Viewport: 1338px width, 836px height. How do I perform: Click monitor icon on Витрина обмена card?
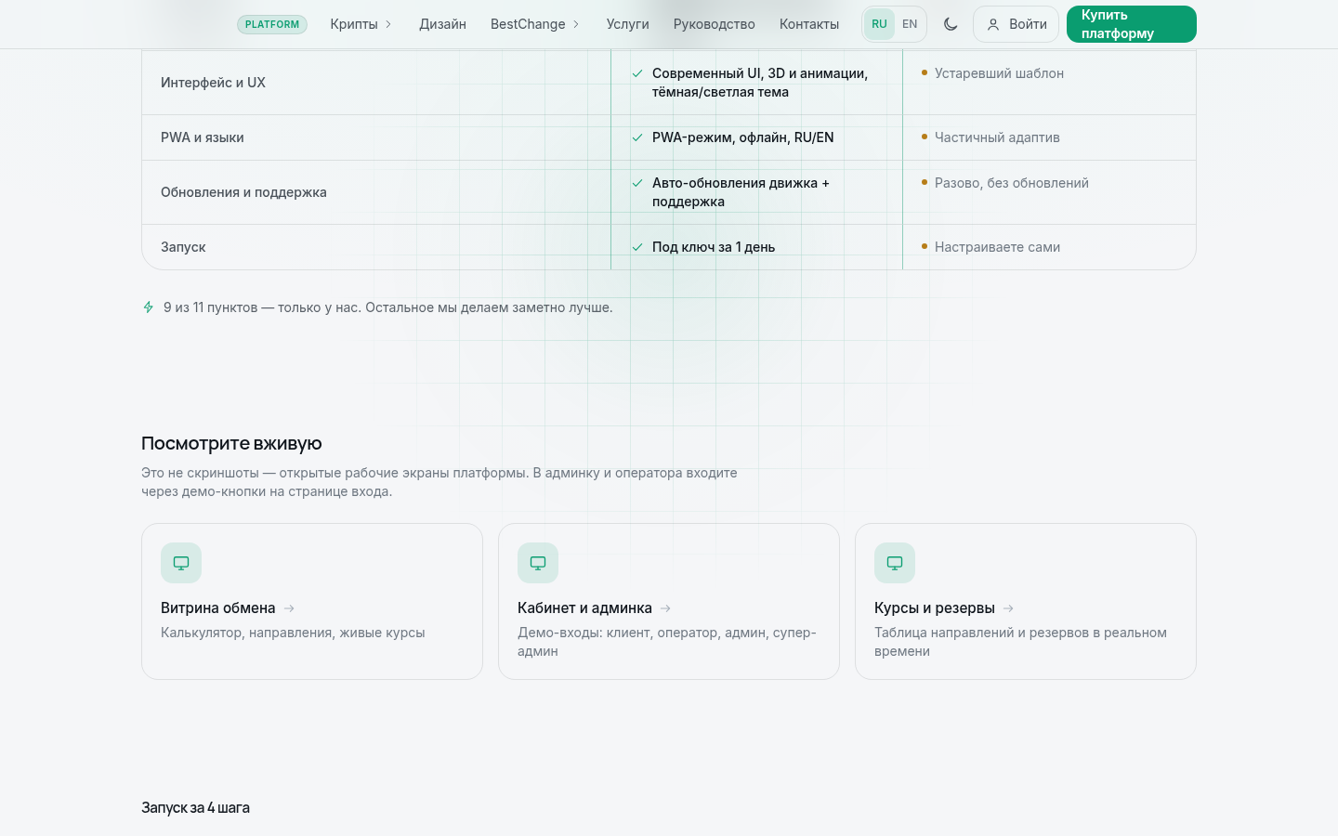[x=181, y=563]
